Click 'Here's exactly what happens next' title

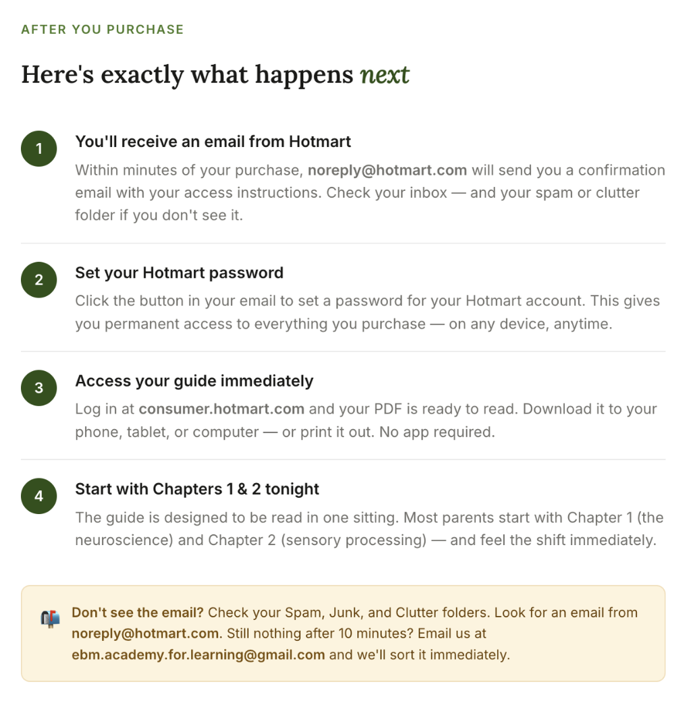pyautogui.click(x=215, y=75)
